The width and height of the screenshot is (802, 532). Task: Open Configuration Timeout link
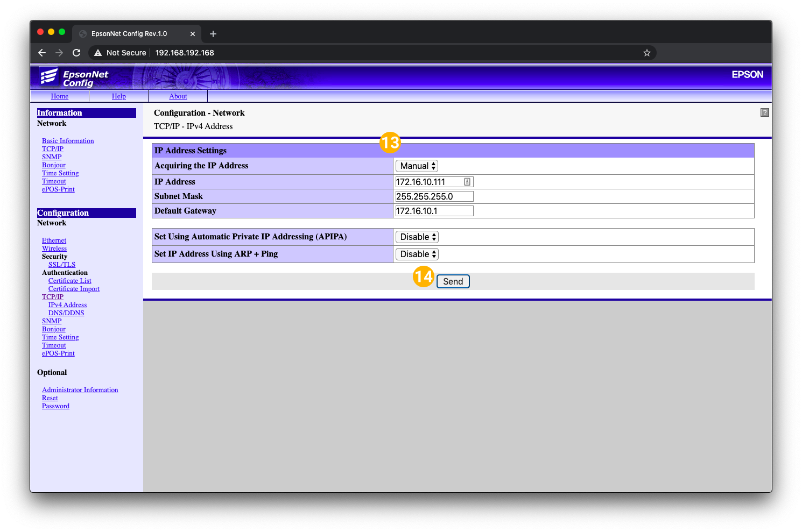54,345
